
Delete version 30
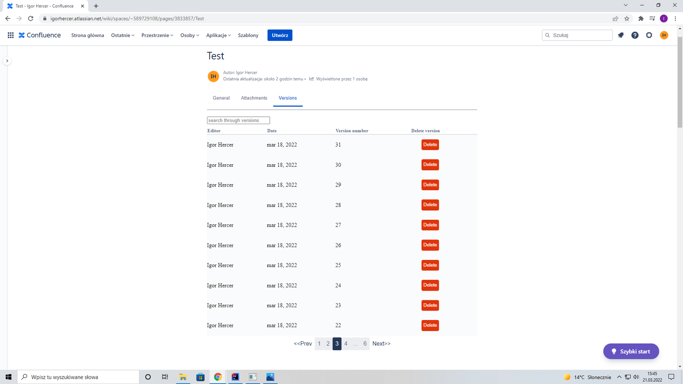pos(430,165)
